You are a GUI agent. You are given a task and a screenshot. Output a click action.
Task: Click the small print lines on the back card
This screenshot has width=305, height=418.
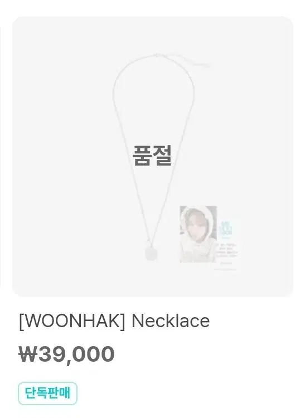pos(227,251)
